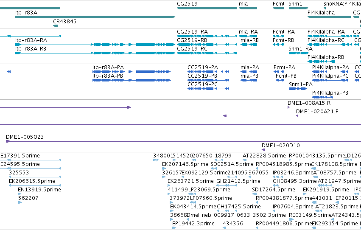Viewport: 361px width, 230px height.
Task: Click the DME1-020A21.F clone marker
Action: 297,116
